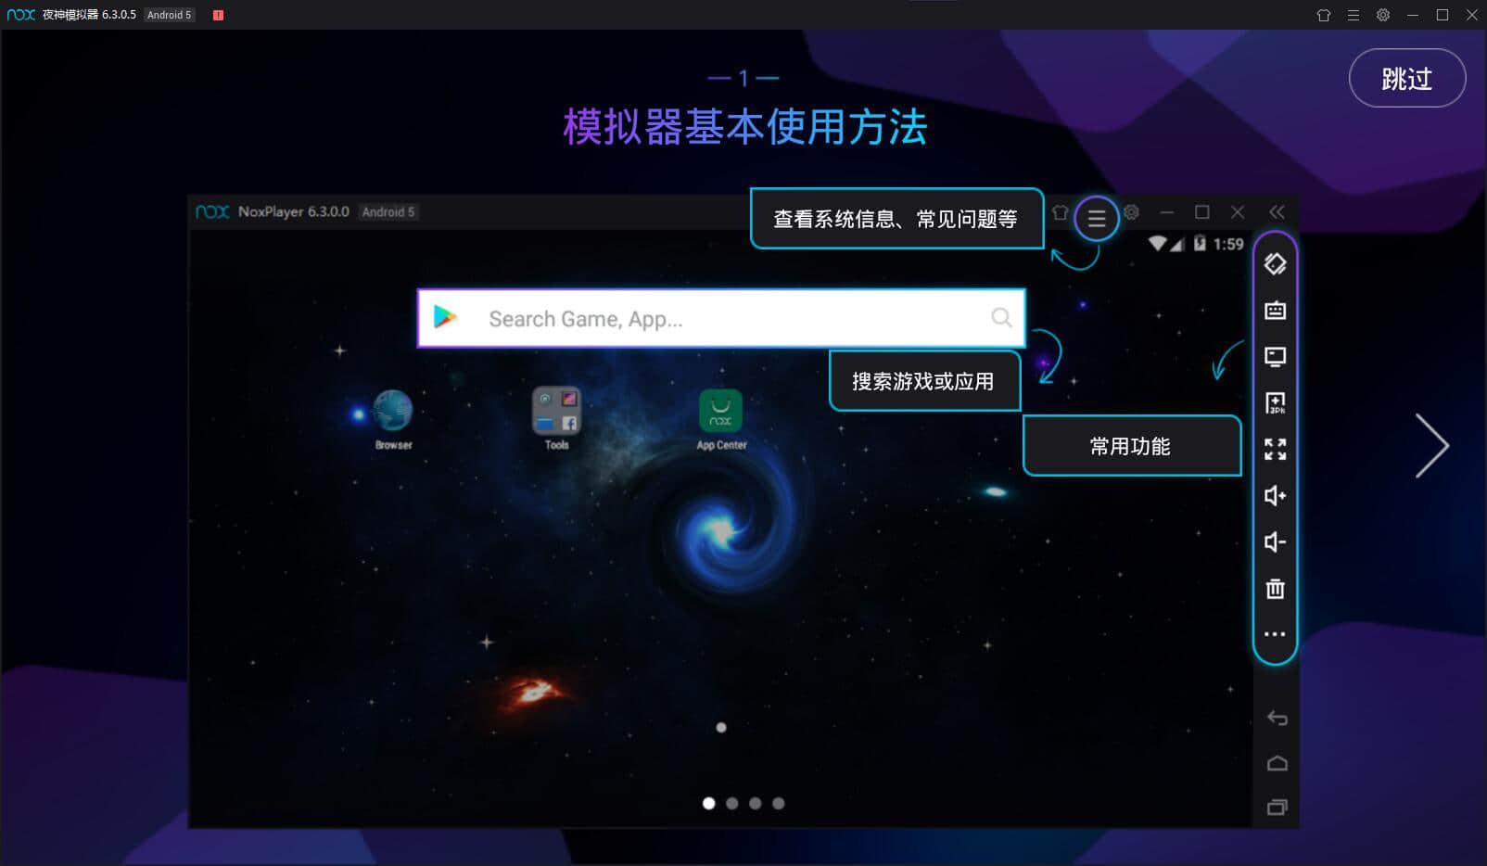
Task: Click the volume up icon in preview sidebar
Action: [x=1275, y=496]
